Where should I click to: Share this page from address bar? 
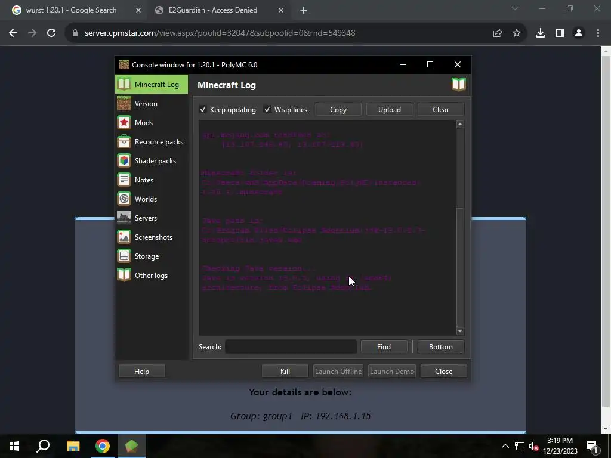pyautogui.click(x=498, y=33)
